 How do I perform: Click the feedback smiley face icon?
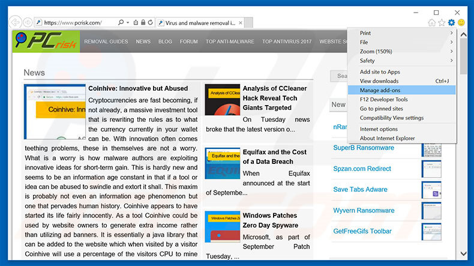[461, 23]
